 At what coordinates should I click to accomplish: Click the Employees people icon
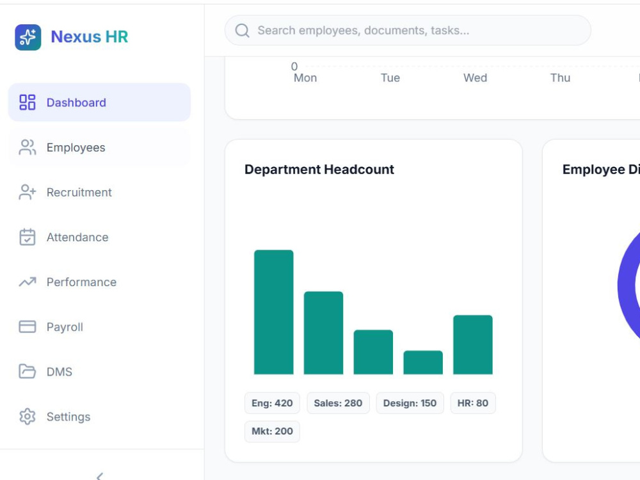(x=28, y=147)
